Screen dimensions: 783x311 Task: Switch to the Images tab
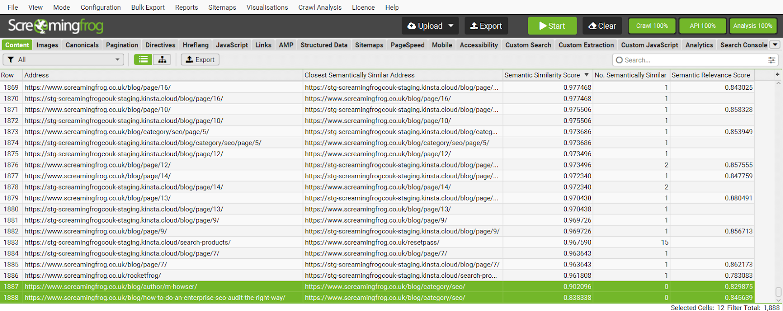click(47, 45)
